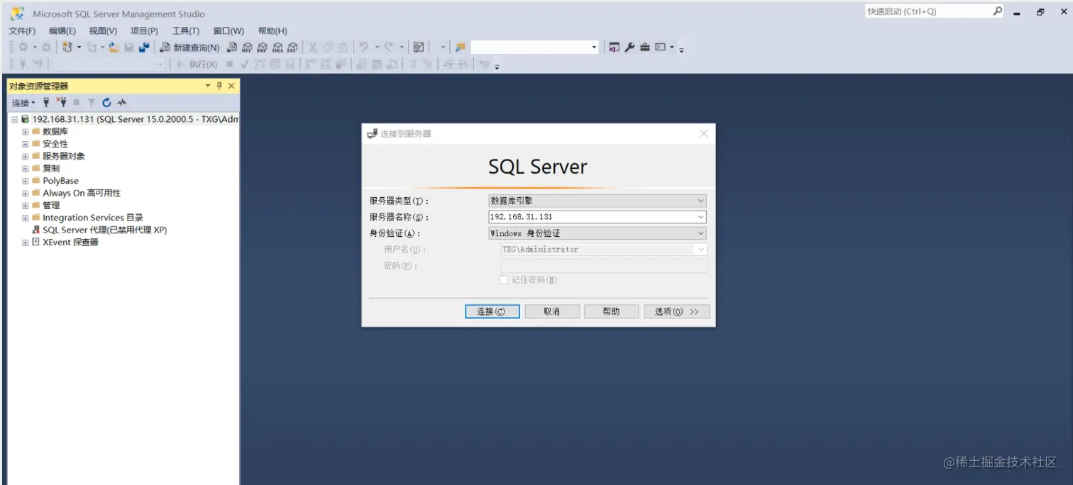Screen dimensions: 1073x485
Task: Click the Filter funnel icon in Object Explorer
Action: (92, 103)
